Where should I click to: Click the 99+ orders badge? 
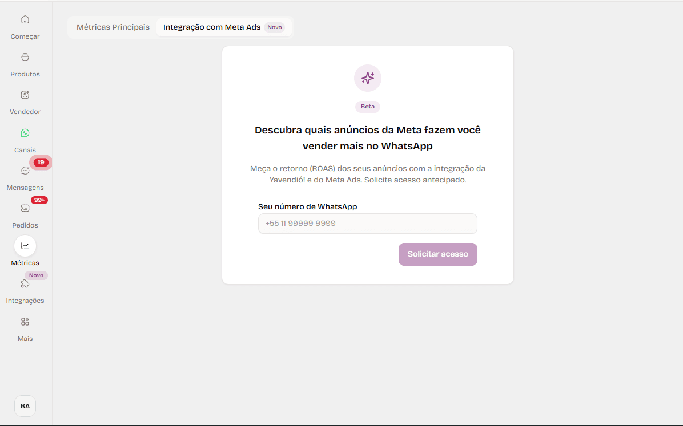39,200
